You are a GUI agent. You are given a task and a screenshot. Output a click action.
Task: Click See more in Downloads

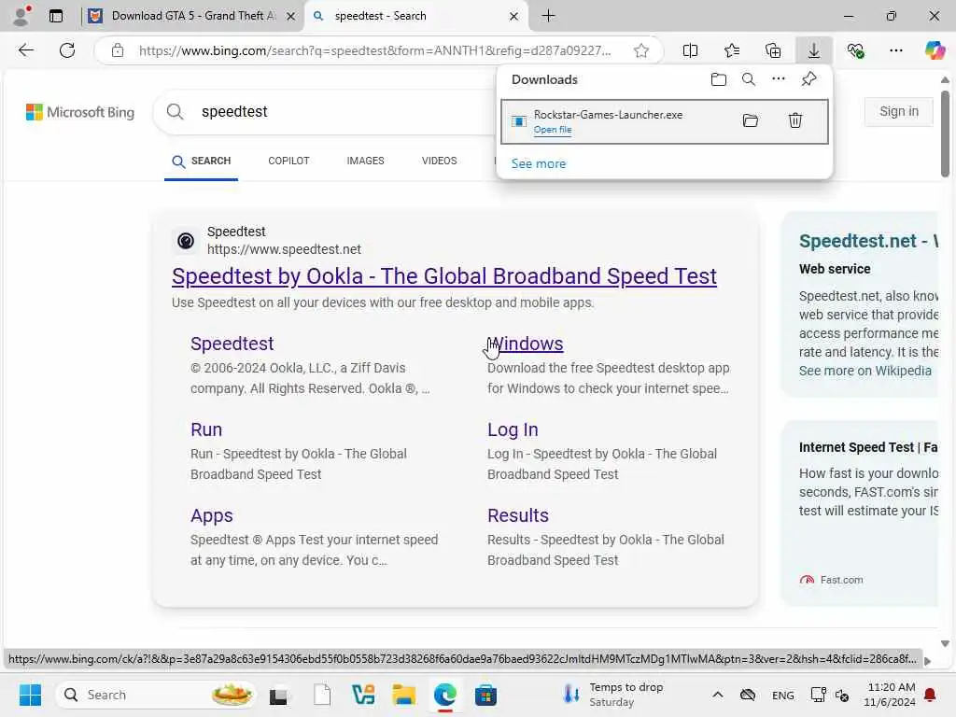tap(539, 163)
